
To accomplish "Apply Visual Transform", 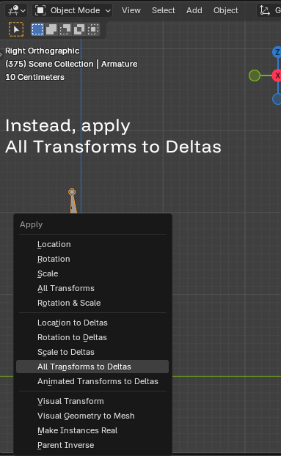I will click(92, 401).
